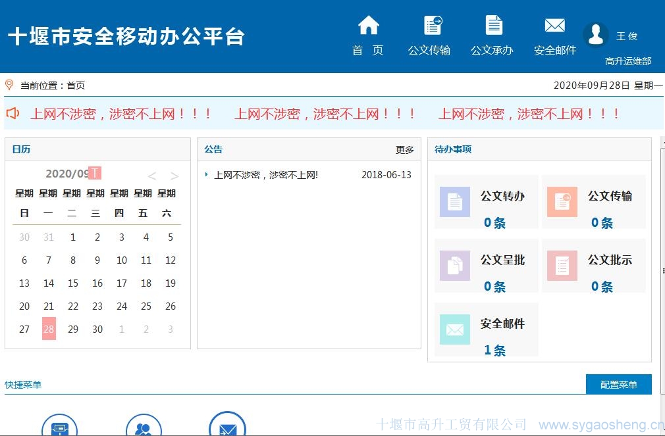Click the announcement speaker icon
Screen dimensions: 665x436
pyautogui.click(x=13, y=114)
